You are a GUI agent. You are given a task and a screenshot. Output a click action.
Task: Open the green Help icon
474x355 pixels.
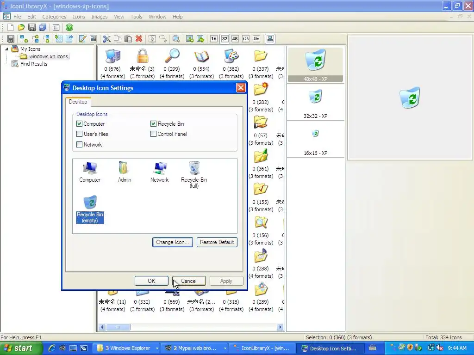(x=69, y=27)
